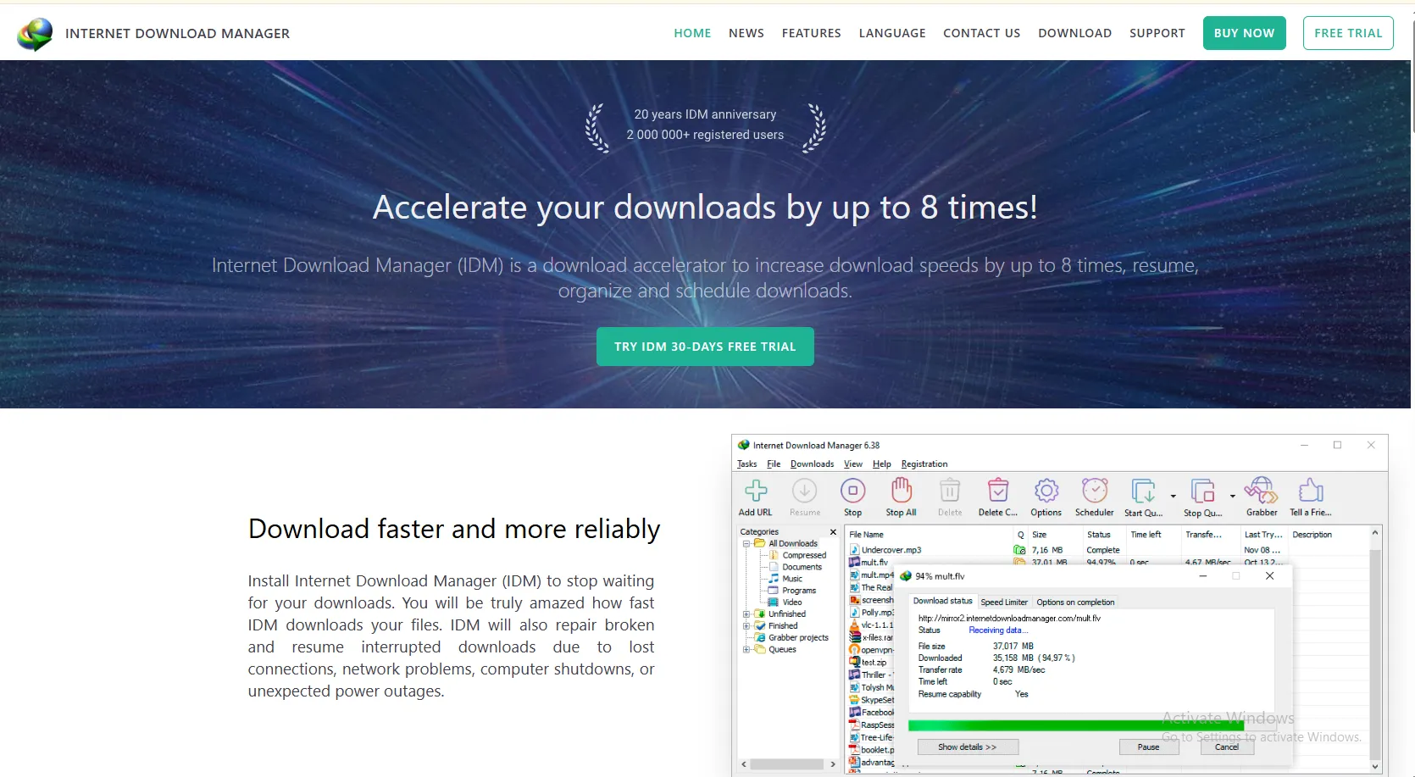Screen dimensions: 1415x777
Task: Click the Undercover.mp3 file icon
Action: click(x=855, y=550)
